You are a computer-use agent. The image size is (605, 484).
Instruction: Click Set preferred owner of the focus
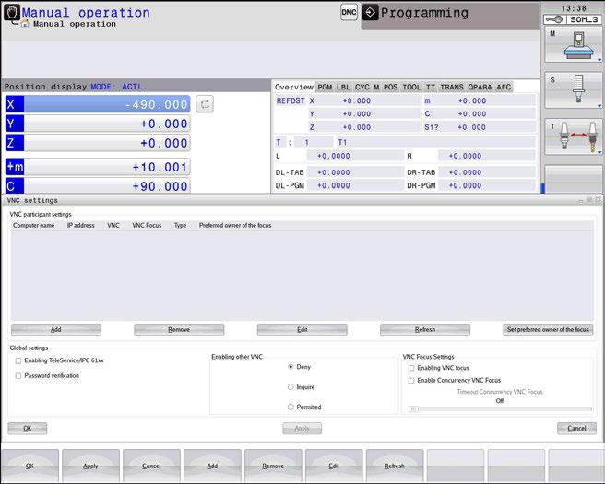[548, 330]
